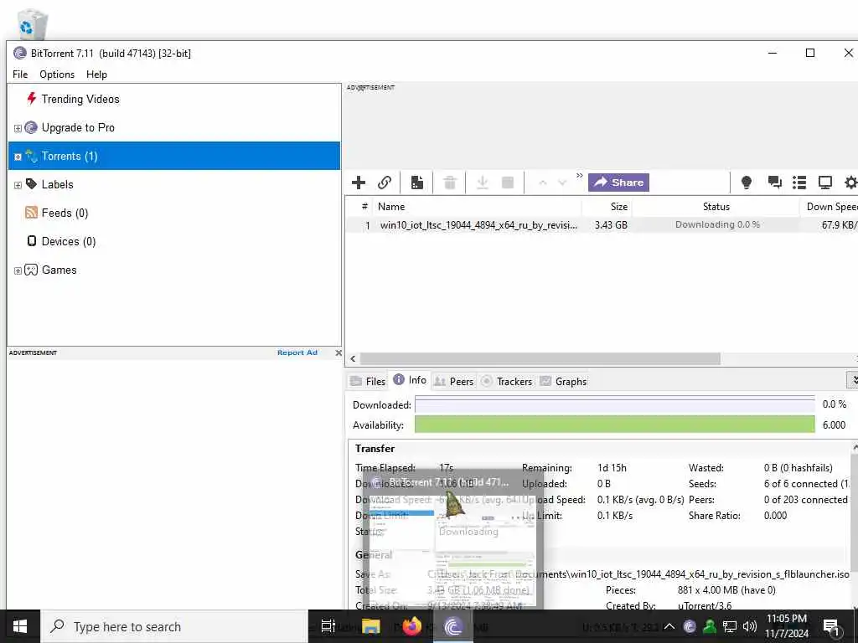Viewport: 858px width, 643px height.
Task: Click the BitTorrent taskbar icon
Action: click(453, 626)
